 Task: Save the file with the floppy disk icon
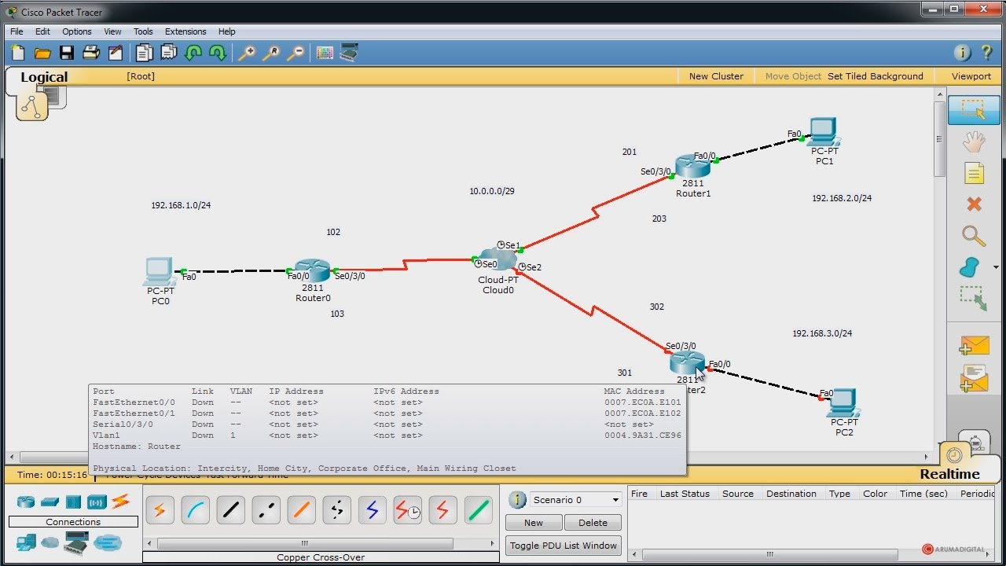(67, 53)
